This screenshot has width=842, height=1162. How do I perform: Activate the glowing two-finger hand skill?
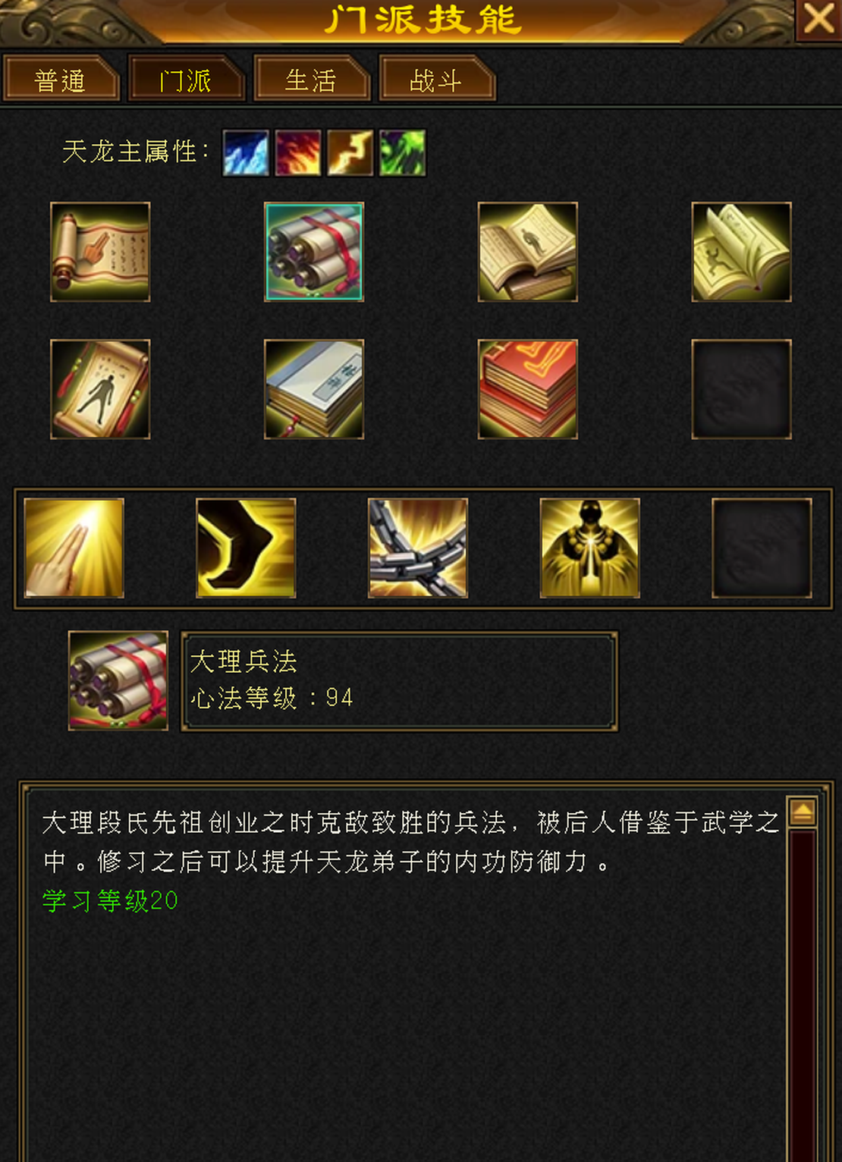click(x=74, y=548)
